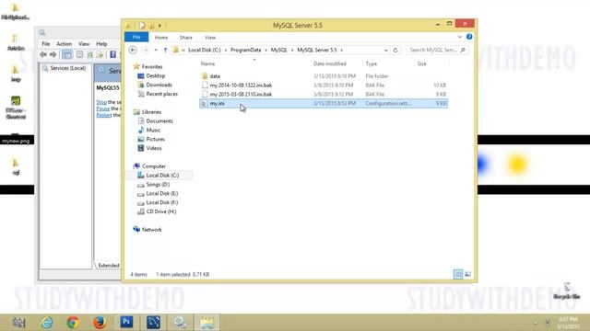The image size is (590, 331).
Task: Click the Explorer forward arrow button
Action: tap(146, 50)
